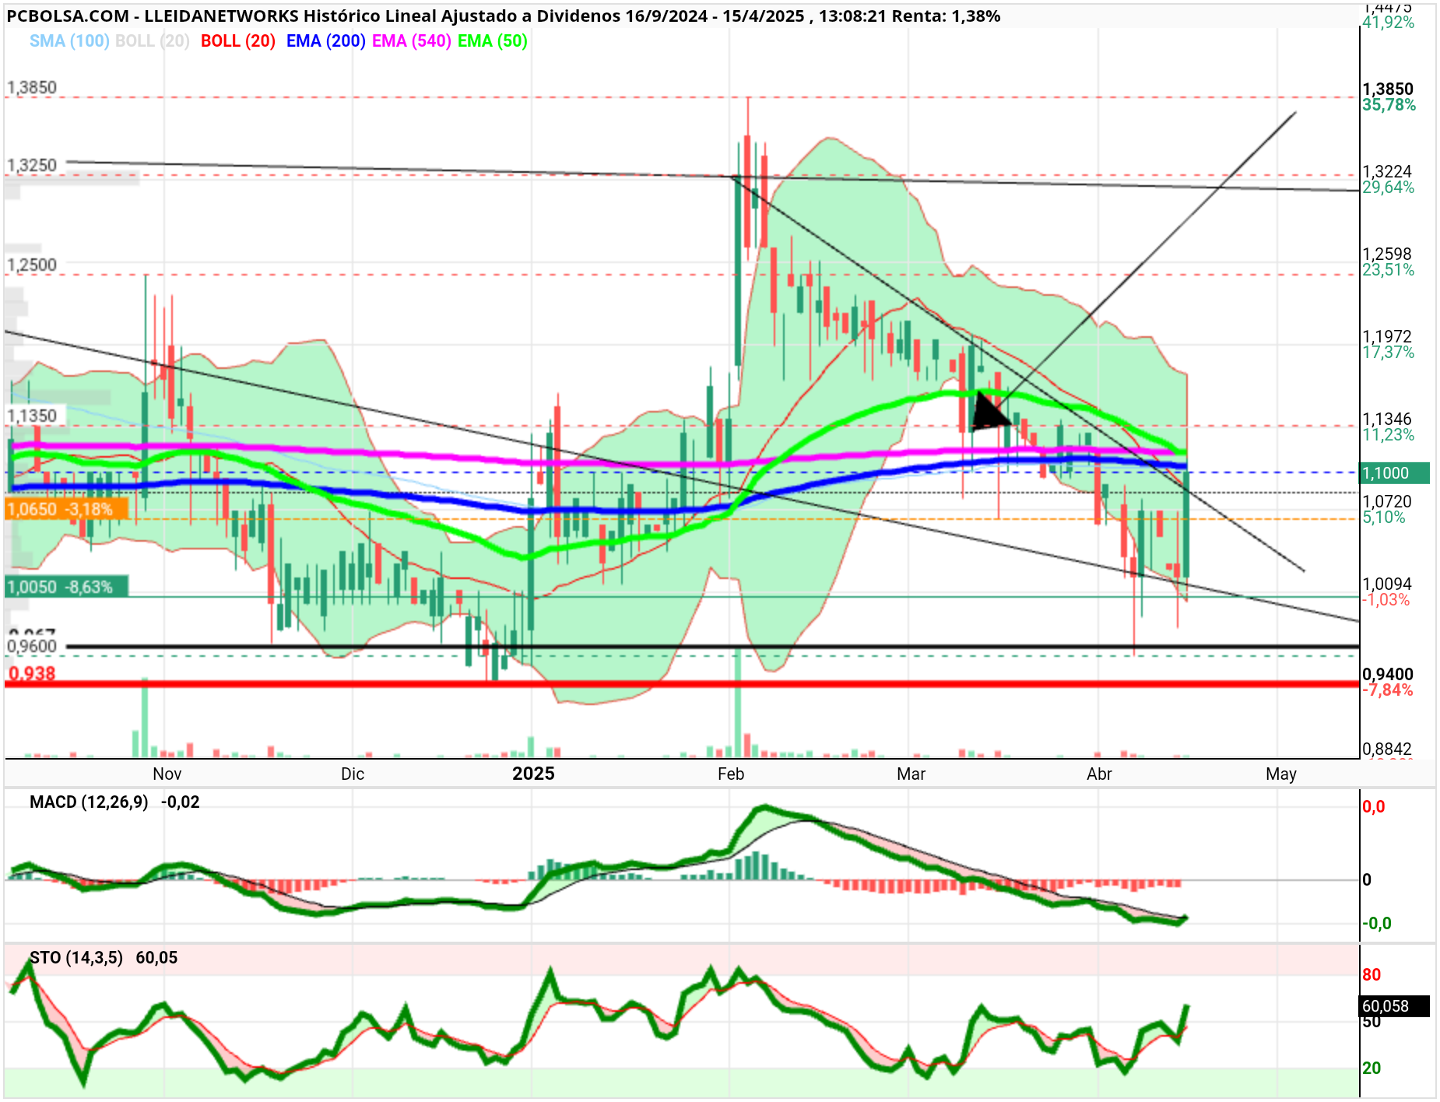Image resolution: width=1440 pixels, height=1102 pixels.
Task: Click the 23,51% right axis percentage
Action: point(1388,270)
